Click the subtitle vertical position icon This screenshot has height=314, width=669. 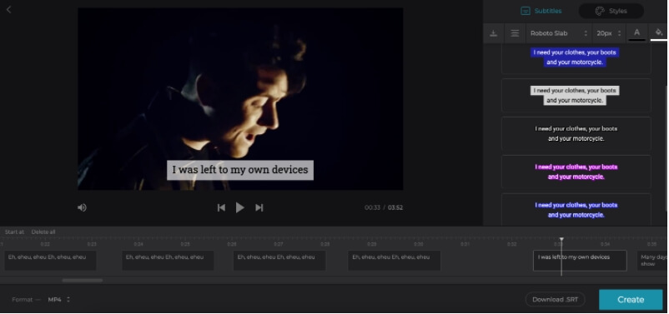pyautogui.click(x=494, y=33)
